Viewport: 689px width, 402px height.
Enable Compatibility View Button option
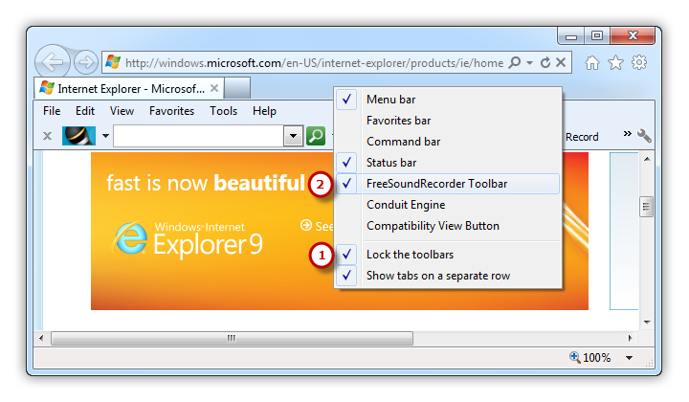(x=448, y=226)
